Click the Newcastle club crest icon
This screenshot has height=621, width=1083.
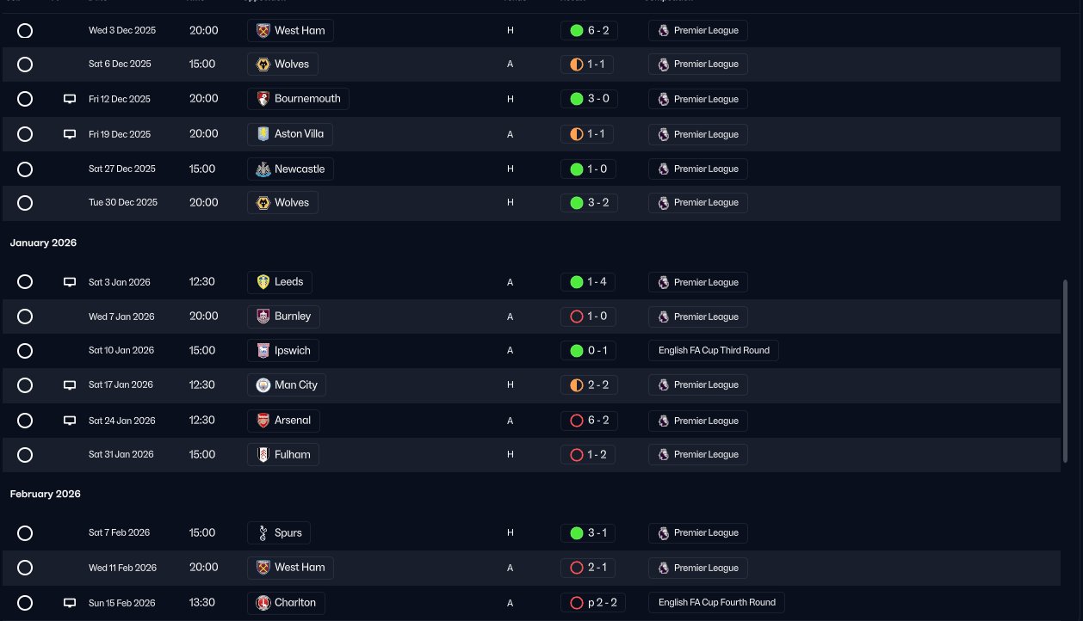coord(263,169)
